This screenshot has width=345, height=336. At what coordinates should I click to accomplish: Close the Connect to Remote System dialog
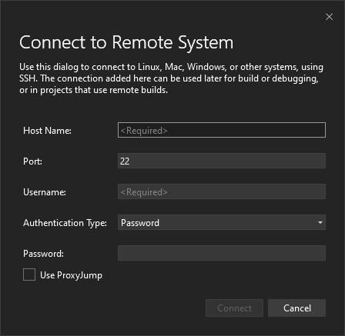(x=329, y=17)
